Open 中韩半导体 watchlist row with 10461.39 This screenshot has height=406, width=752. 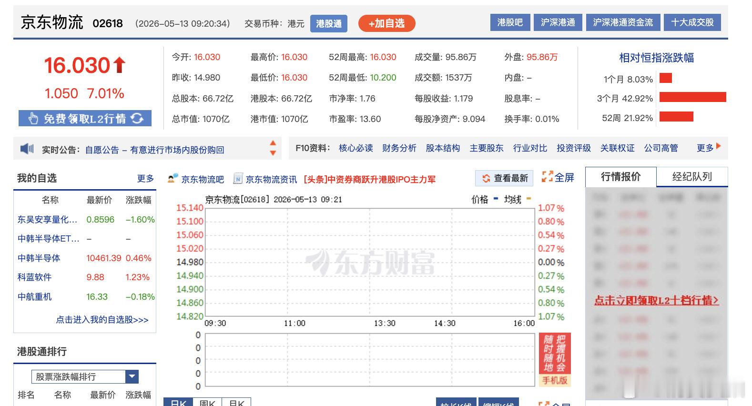click(86, 258)
